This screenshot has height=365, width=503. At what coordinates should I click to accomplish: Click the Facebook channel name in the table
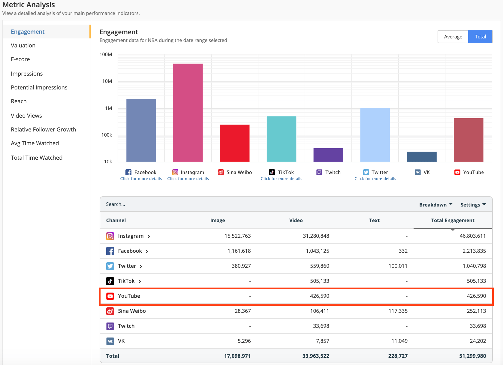coord(130,251)
